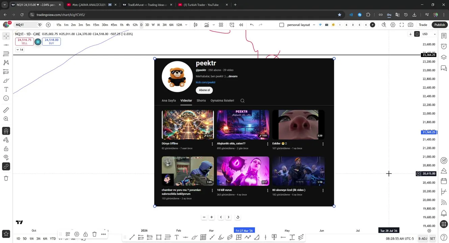Click the NQ1! symbol search field

point(28,25)
